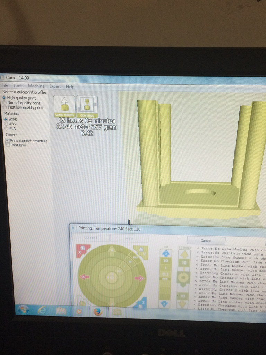Toggle Print support structure checkbox
The height and width of the screenshot is (355, 266).
coord(8,140)
